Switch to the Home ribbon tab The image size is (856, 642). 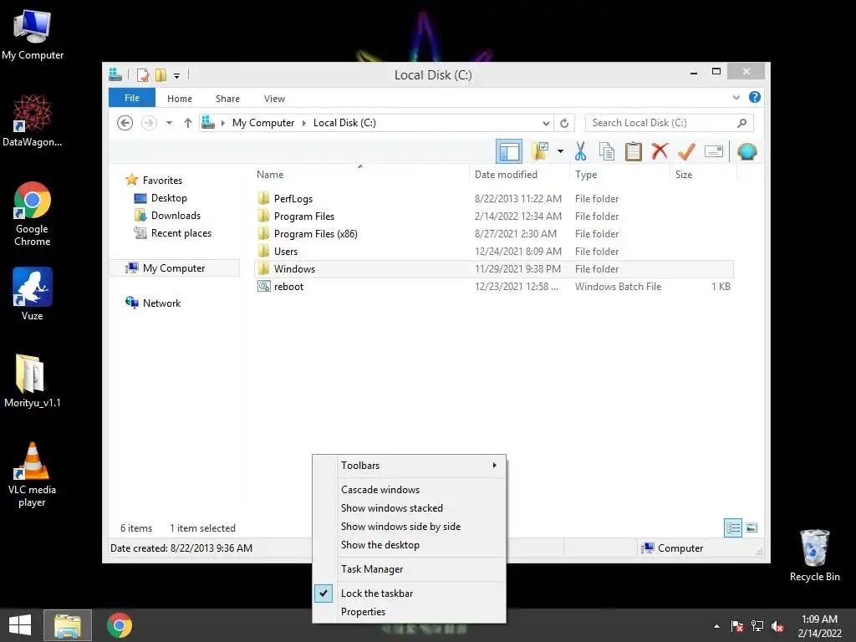(x=180, y=99)
